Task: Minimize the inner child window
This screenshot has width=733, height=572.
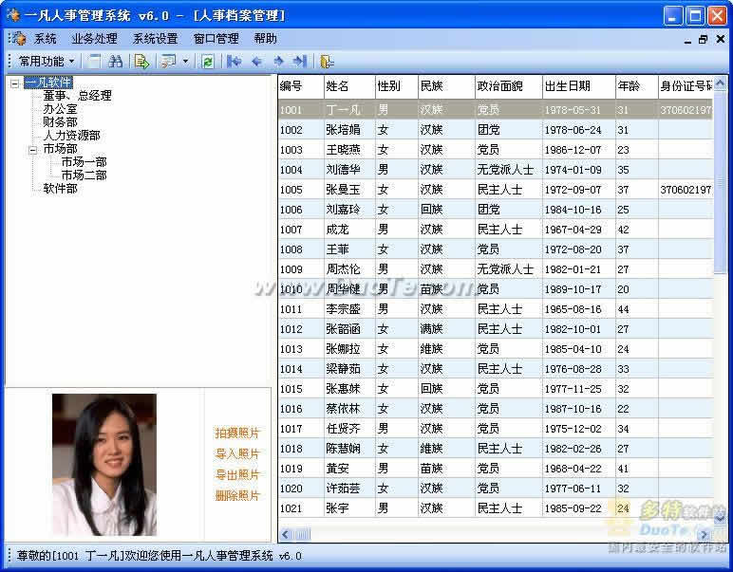Action: point(687,41)
